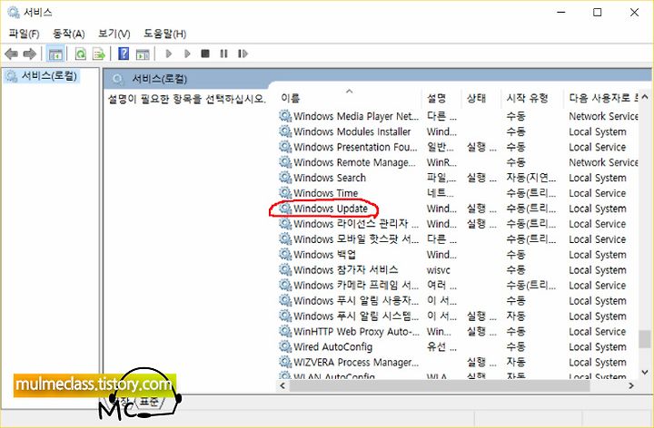Open the 파일(F) menu
Image resolution: width=654 pixels, height=428 pixels.
[25, 34]
